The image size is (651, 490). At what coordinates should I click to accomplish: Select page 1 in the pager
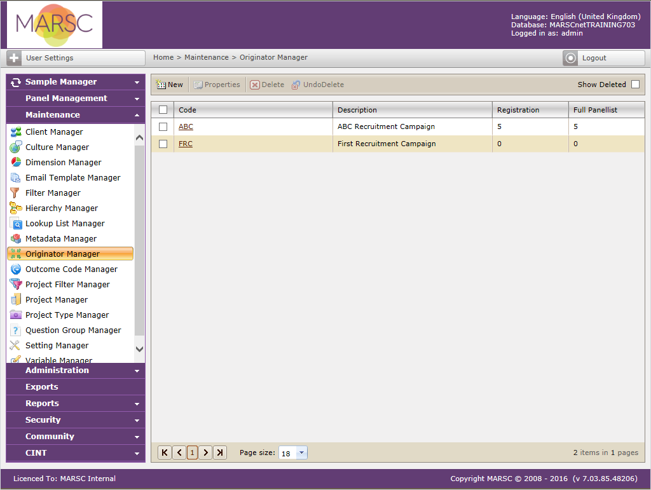192,453
